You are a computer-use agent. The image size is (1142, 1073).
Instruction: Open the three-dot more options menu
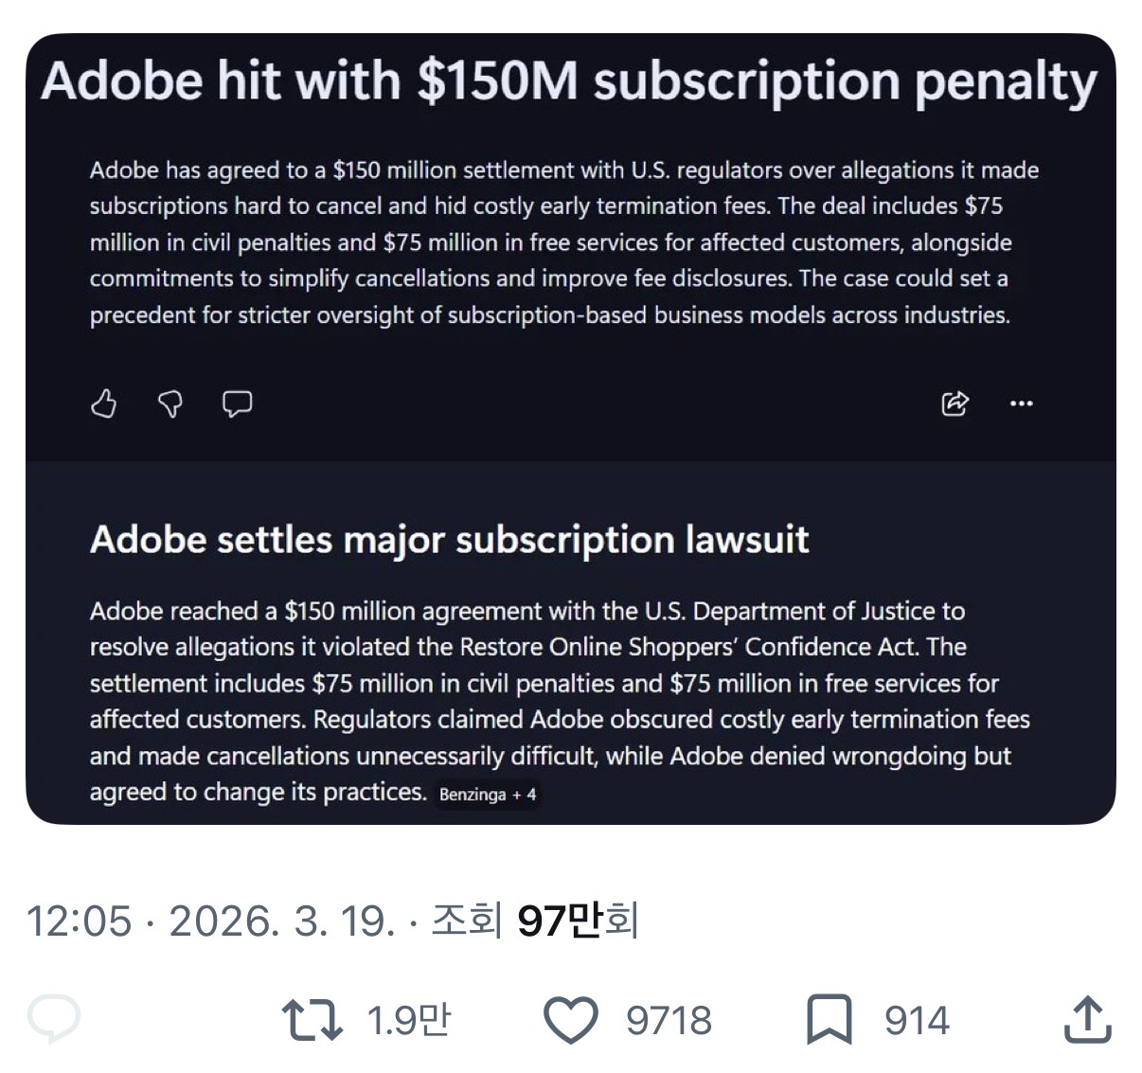pos(1022,404)
